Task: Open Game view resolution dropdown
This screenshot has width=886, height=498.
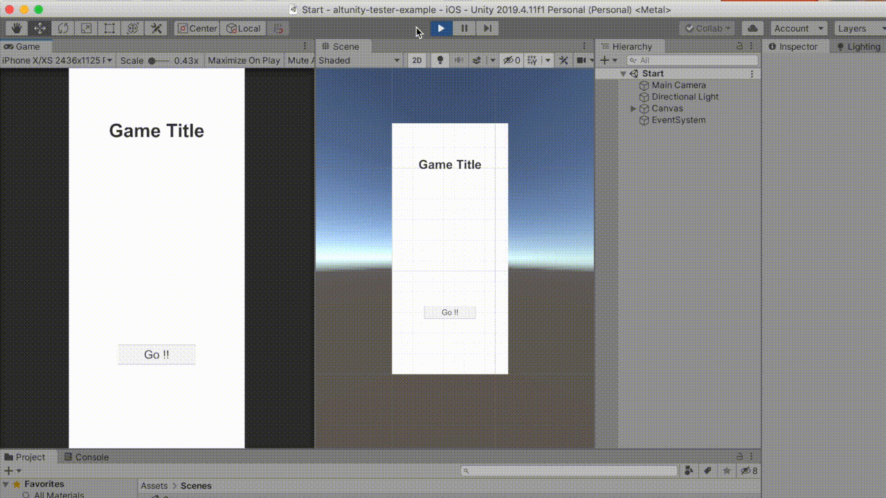Action: (x=57, y=60)
